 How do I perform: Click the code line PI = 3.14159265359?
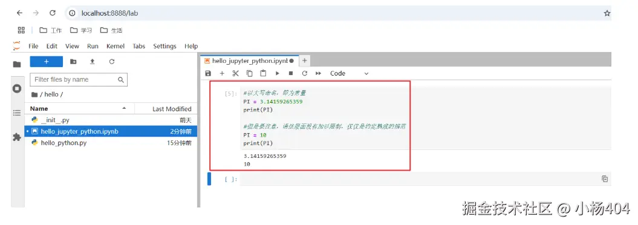[273, 102]
